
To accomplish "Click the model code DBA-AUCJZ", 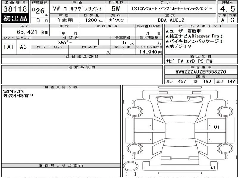I will (171, 20).
